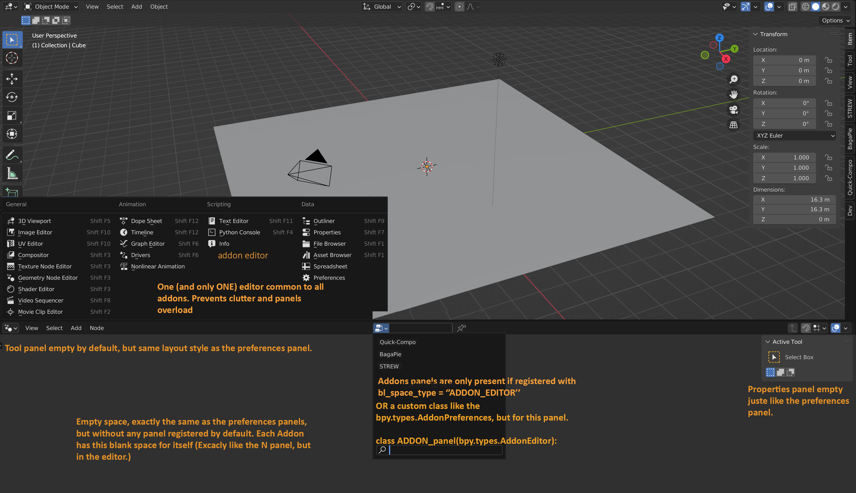Toggle lock for Rotation Z
This screenshot has height=493, width=856.
pyautogui.click(x=828, y=124)
